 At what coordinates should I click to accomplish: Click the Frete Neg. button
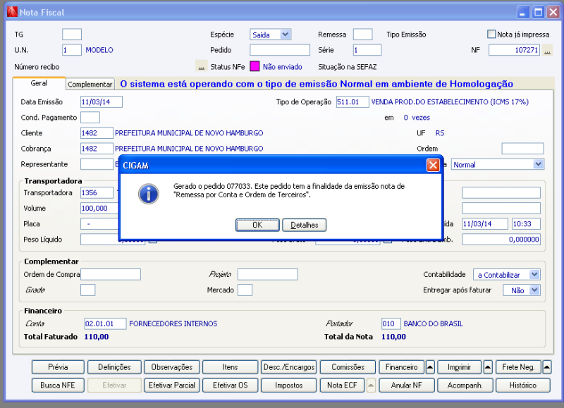pos(518,367)
